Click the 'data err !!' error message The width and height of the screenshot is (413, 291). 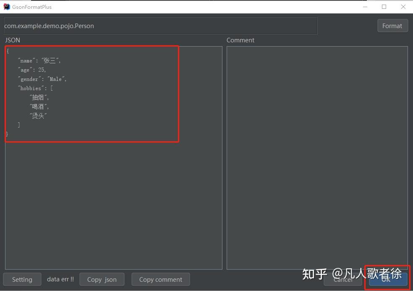click(60, 279)
